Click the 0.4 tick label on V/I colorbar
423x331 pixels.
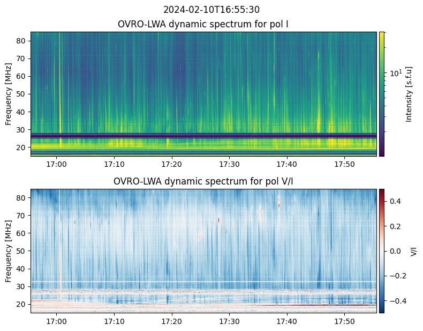394,201
